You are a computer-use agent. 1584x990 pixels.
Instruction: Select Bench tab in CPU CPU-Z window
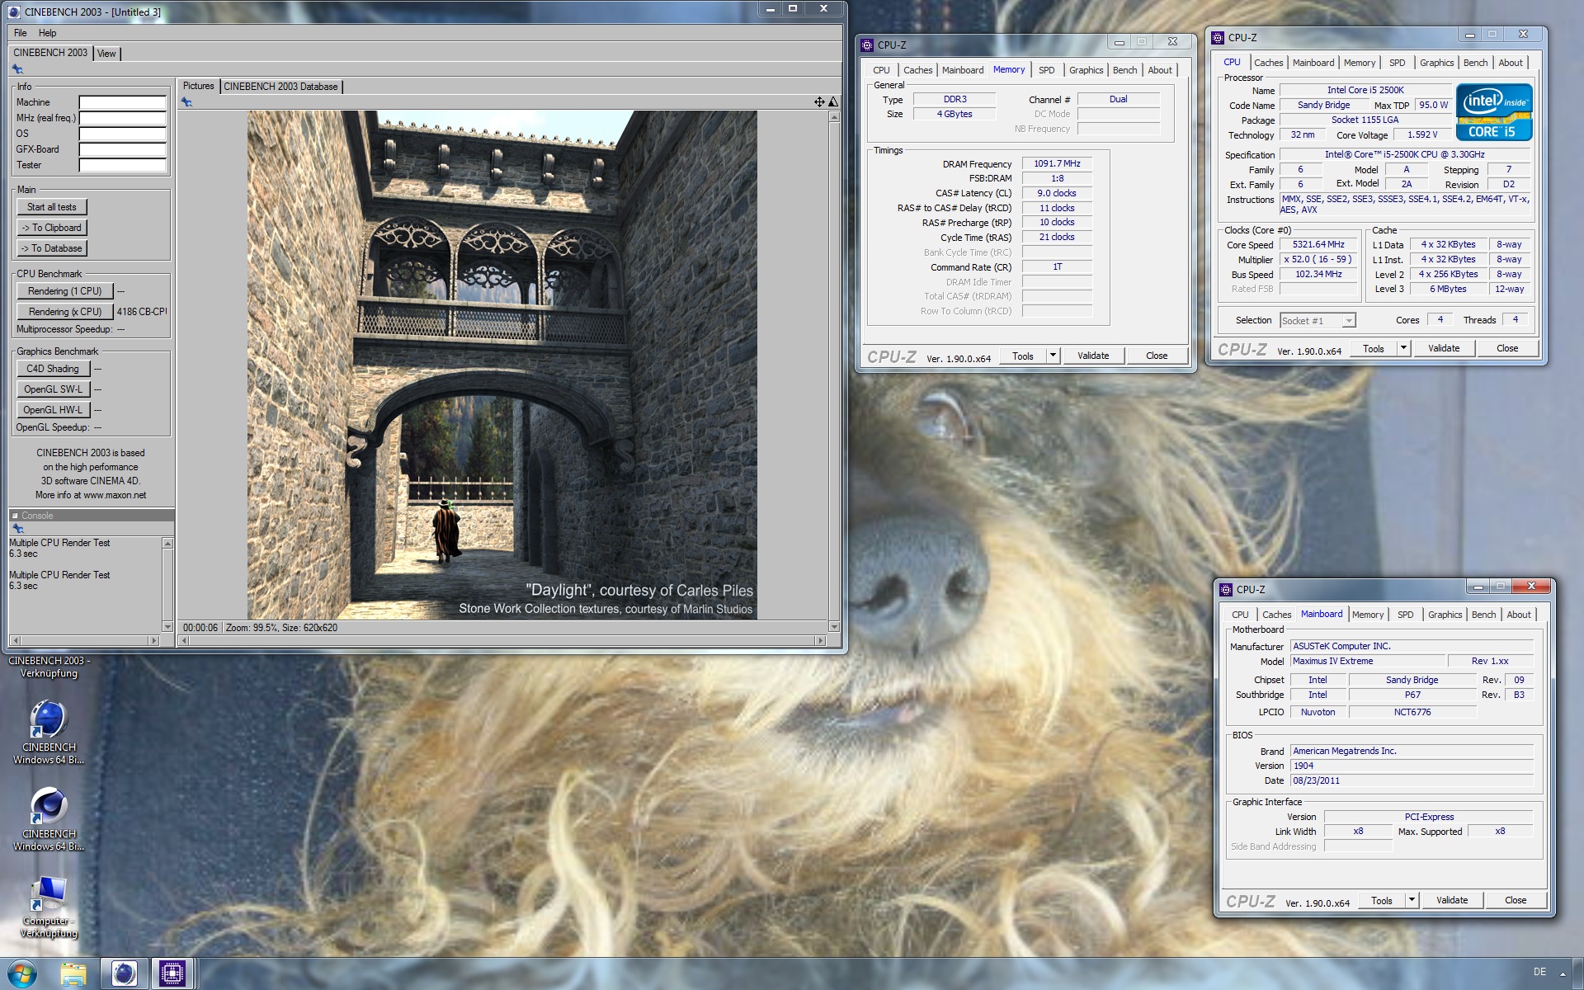(1475, 63)
